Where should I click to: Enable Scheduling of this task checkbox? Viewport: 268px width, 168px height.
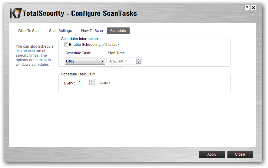(66, 44)
